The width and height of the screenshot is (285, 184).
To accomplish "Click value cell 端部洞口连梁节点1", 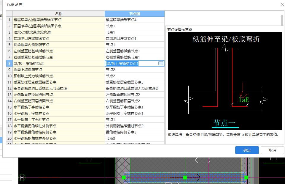I will [135, 38].
